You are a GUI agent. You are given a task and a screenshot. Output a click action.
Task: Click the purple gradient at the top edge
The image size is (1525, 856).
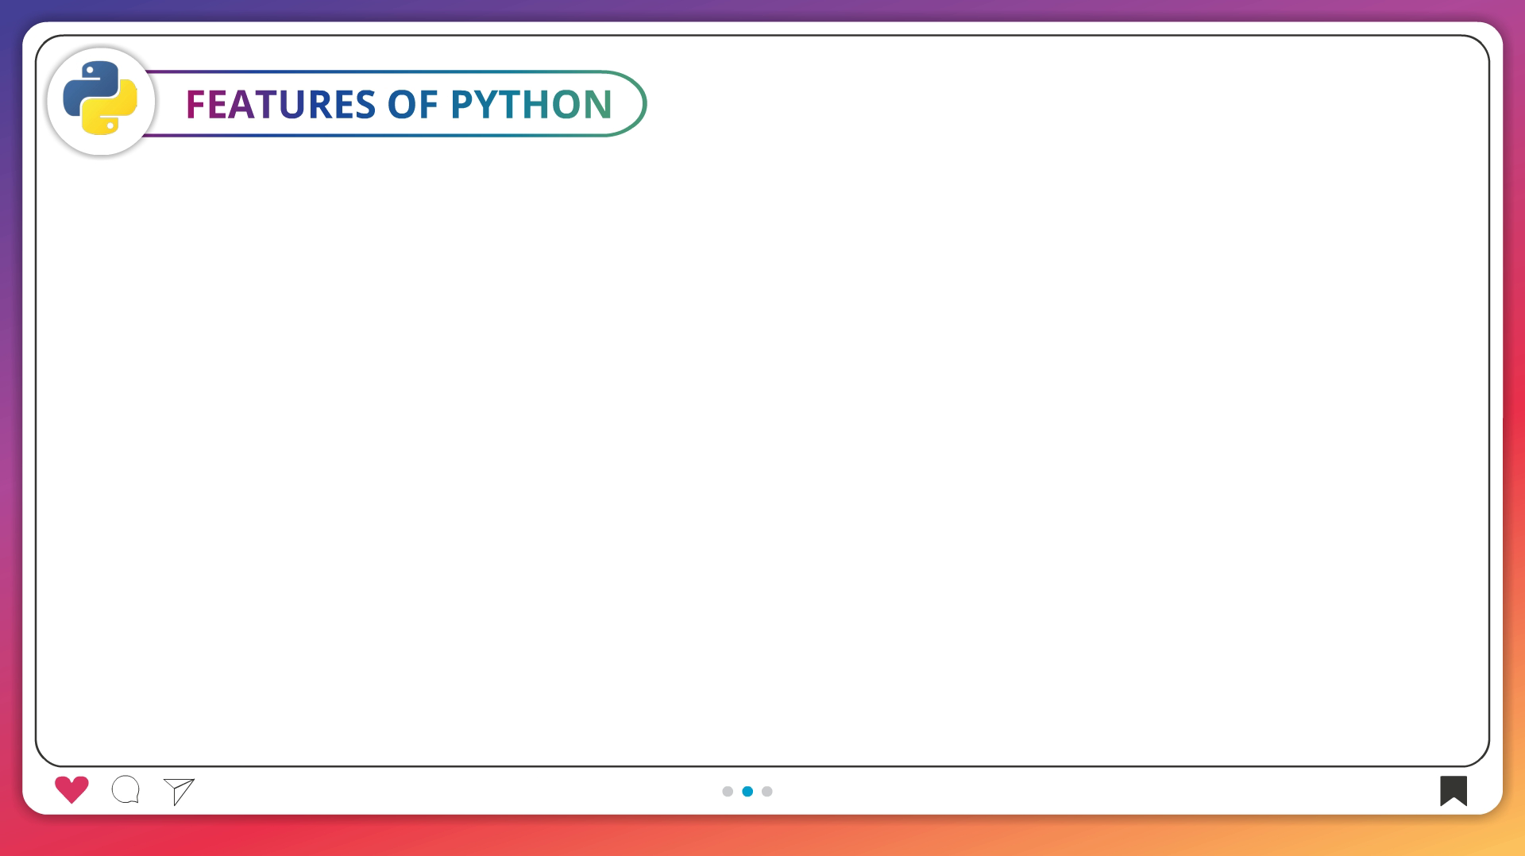[x=762, y=10]
